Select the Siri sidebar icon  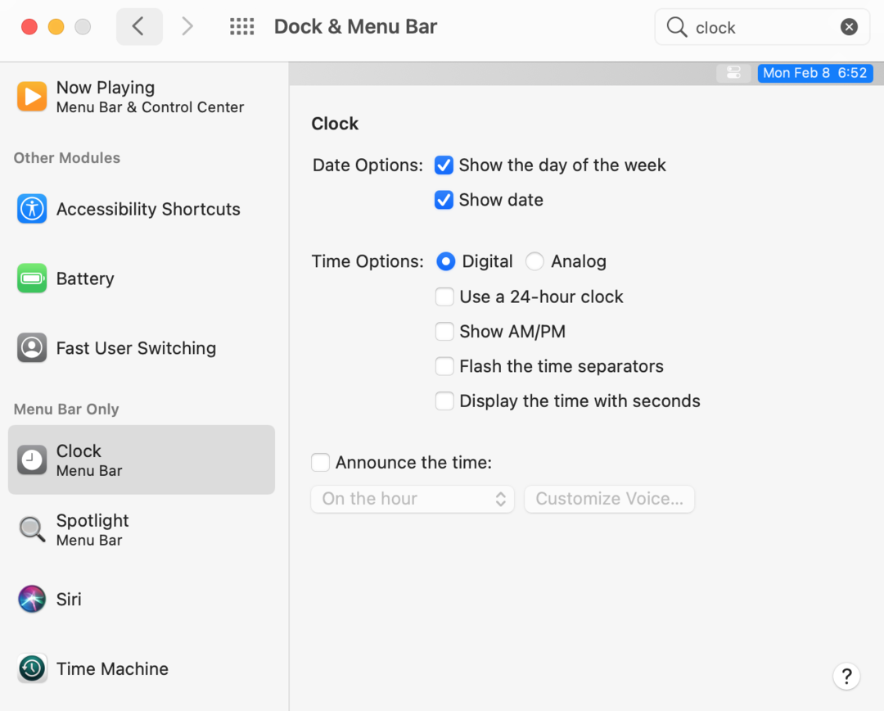point(32,599)
